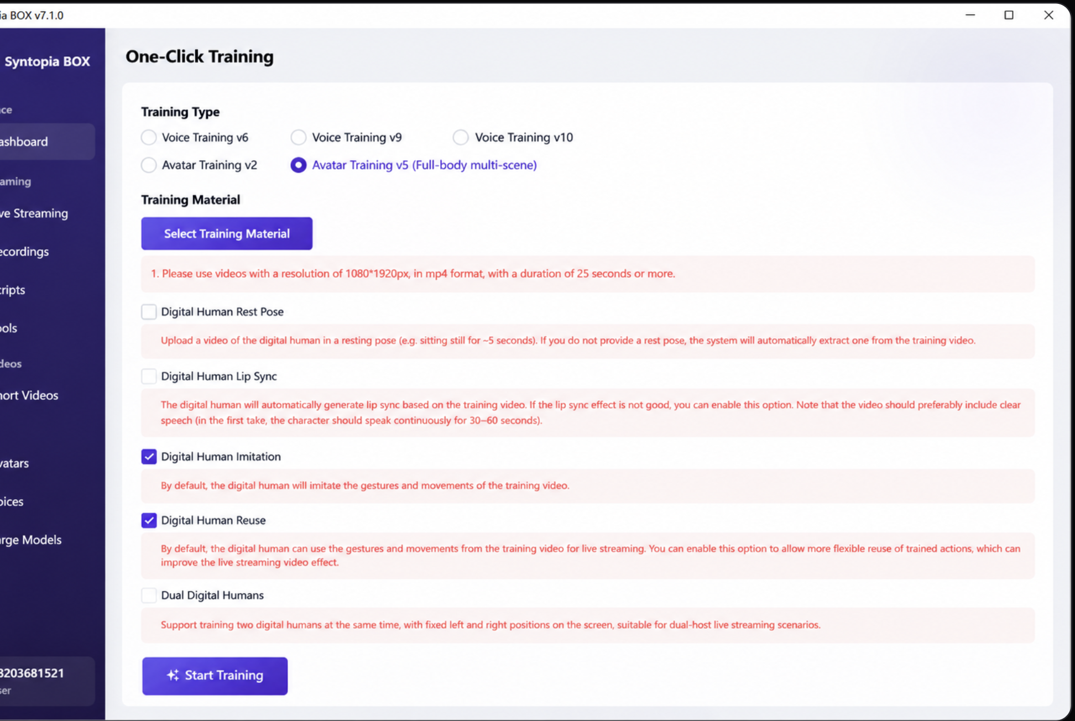The width and height of the screenshot is (1075, 721).
Task: Click the Imitation default behavior description
Action: tap(365, 485)
